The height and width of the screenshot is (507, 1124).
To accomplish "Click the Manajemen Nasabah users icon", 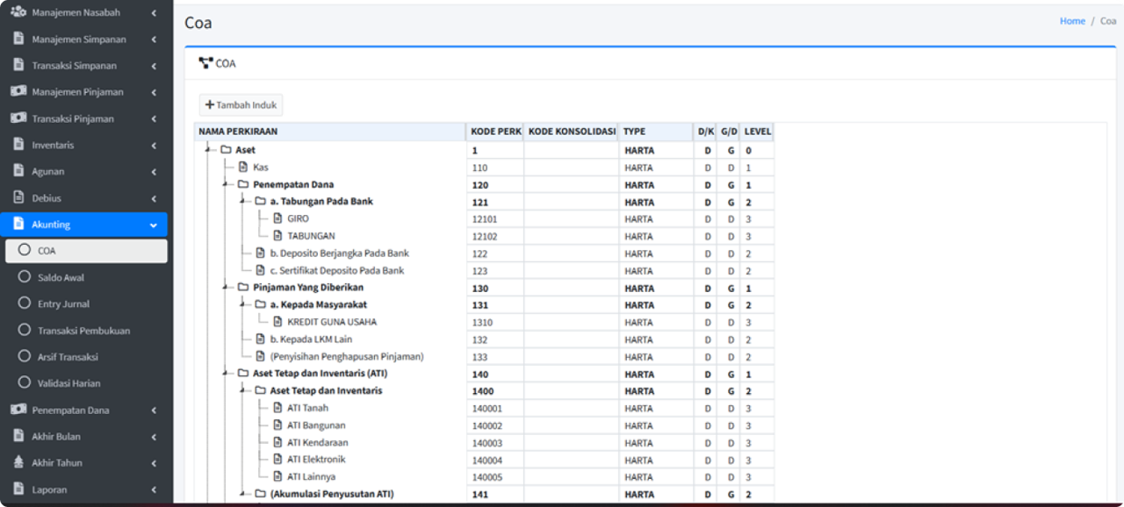I will tap(18, 12).
